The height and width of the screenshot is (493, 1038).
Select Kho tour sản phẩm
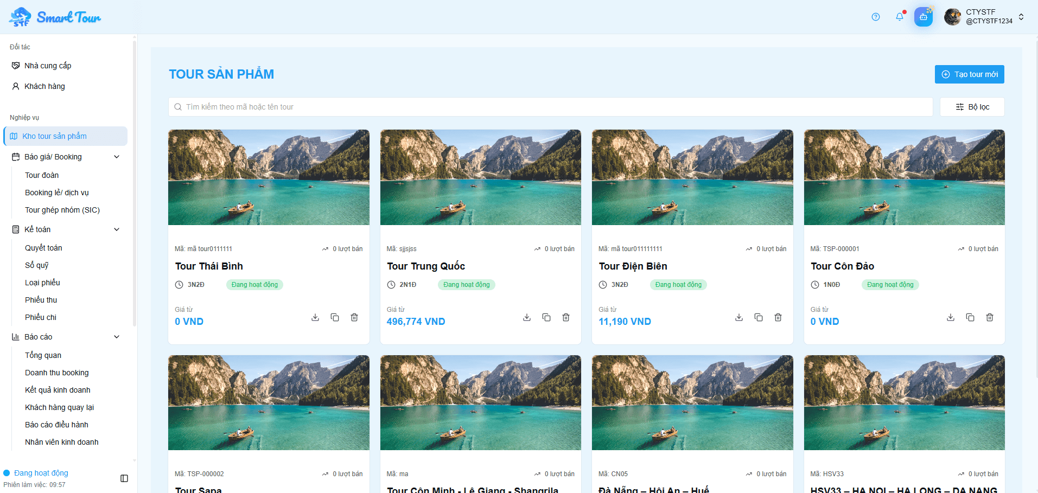tap(65, 136)
